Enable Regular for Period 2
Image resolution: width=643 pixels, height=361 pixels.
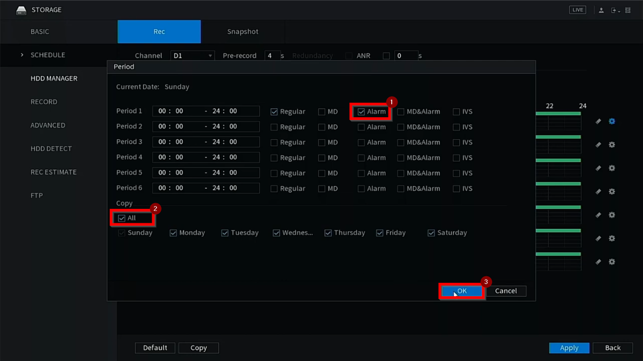pyautogui.click(x=274, y=127)
